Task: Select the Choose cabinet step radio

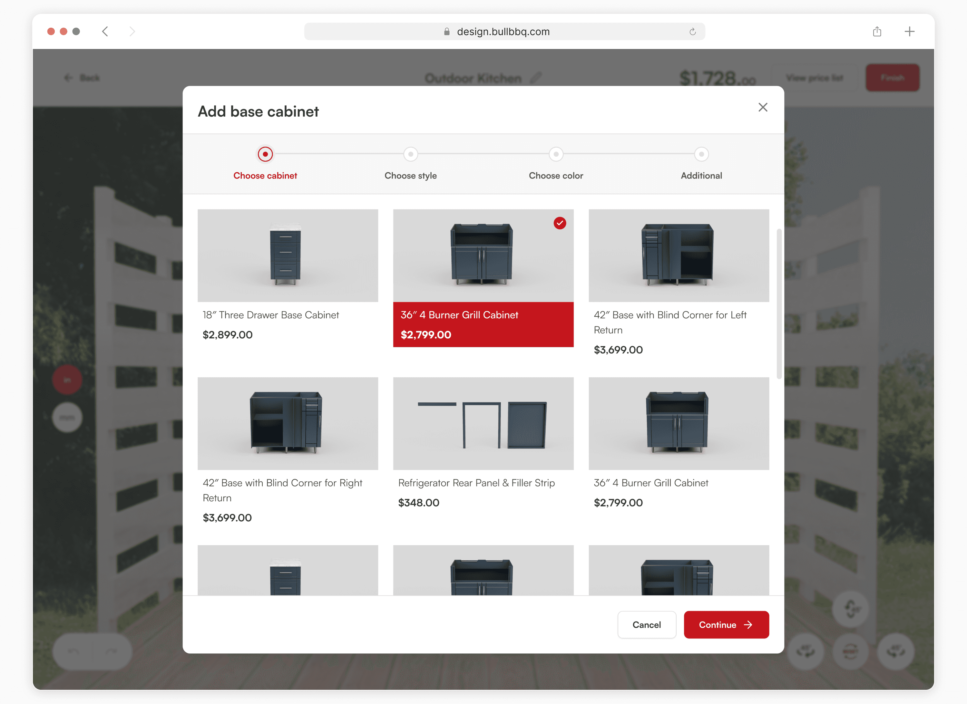Action: point(265,154)
